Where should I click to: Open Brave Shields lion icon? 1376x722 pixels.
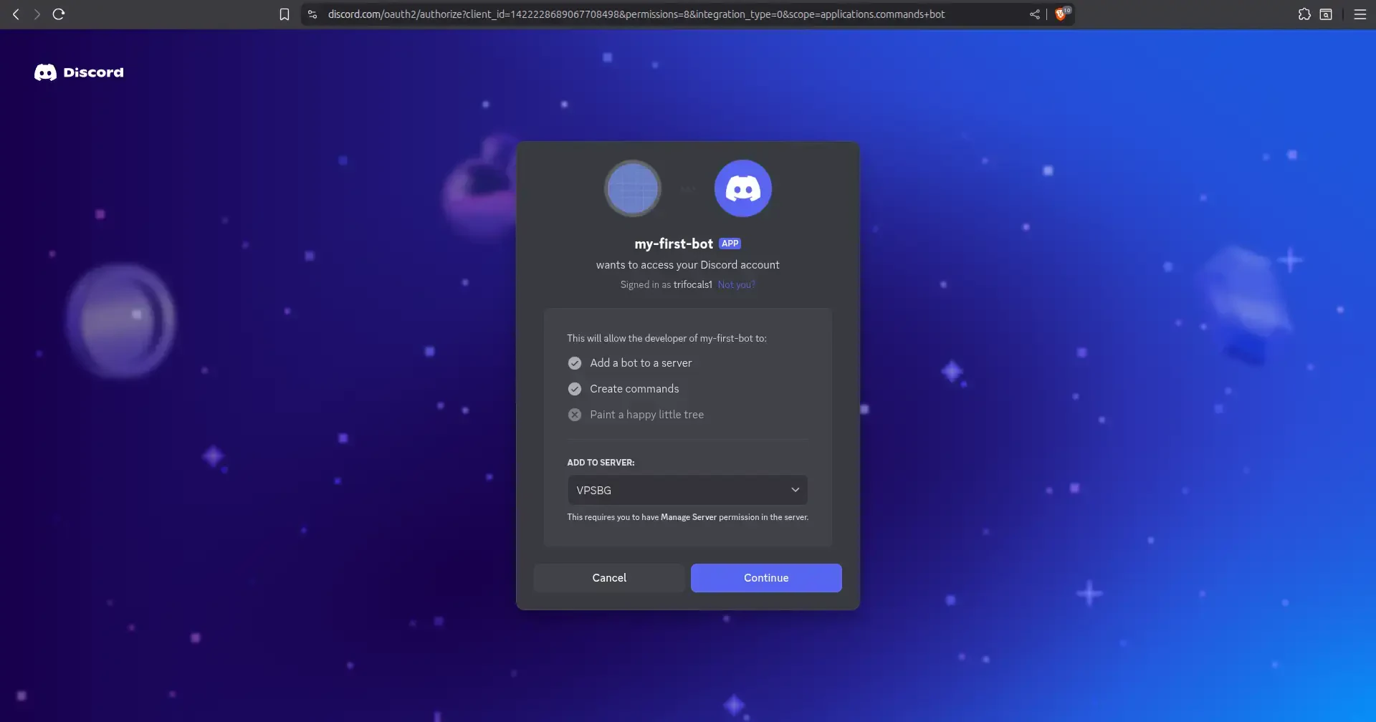point(1061,14)
